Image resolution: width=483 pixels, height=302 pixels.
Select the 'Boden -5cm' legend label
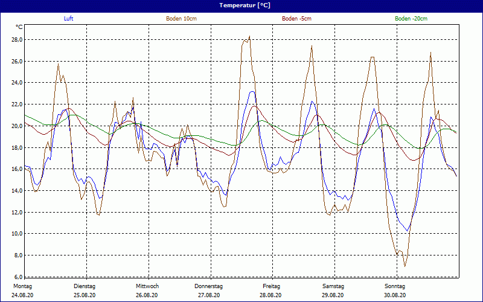click(x=296, y=19)
